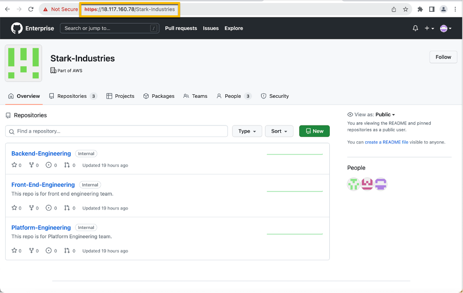463x293 pixels.
Task: Follow the Stark-Industries organization
Action: pos(443,57)
